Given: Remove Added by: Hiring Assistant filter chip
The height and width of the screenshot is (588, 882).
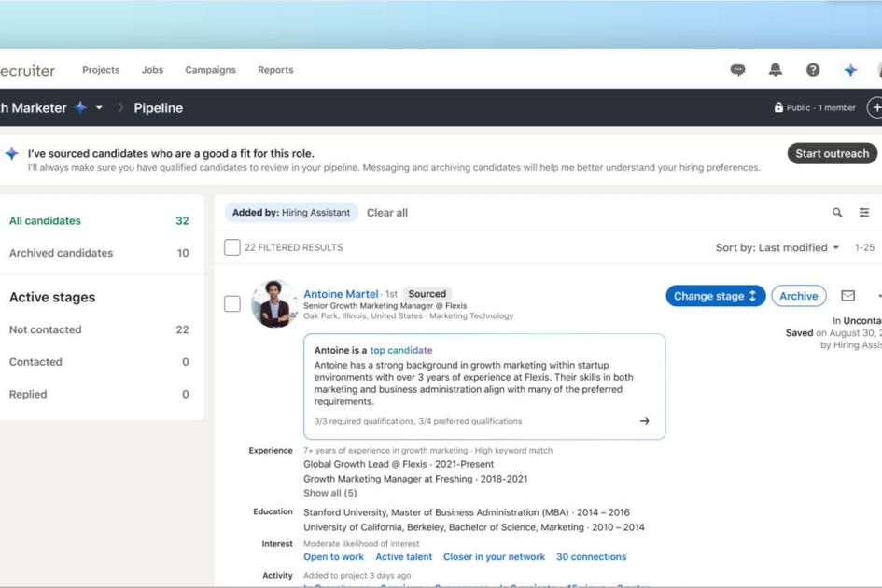Looking at the screenshot, I should [291, 213].
